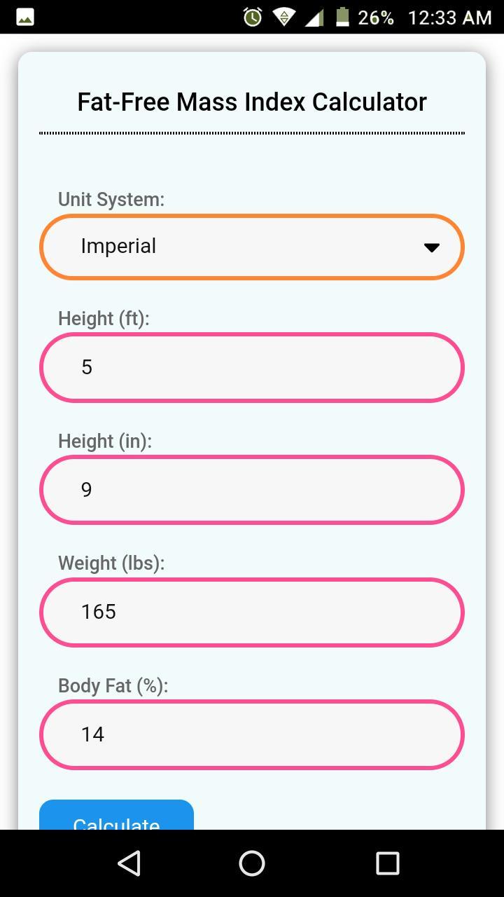This screenshot has width=504, height=897.
Task: Open the Unit System dropdown
Action: [252, 247]
